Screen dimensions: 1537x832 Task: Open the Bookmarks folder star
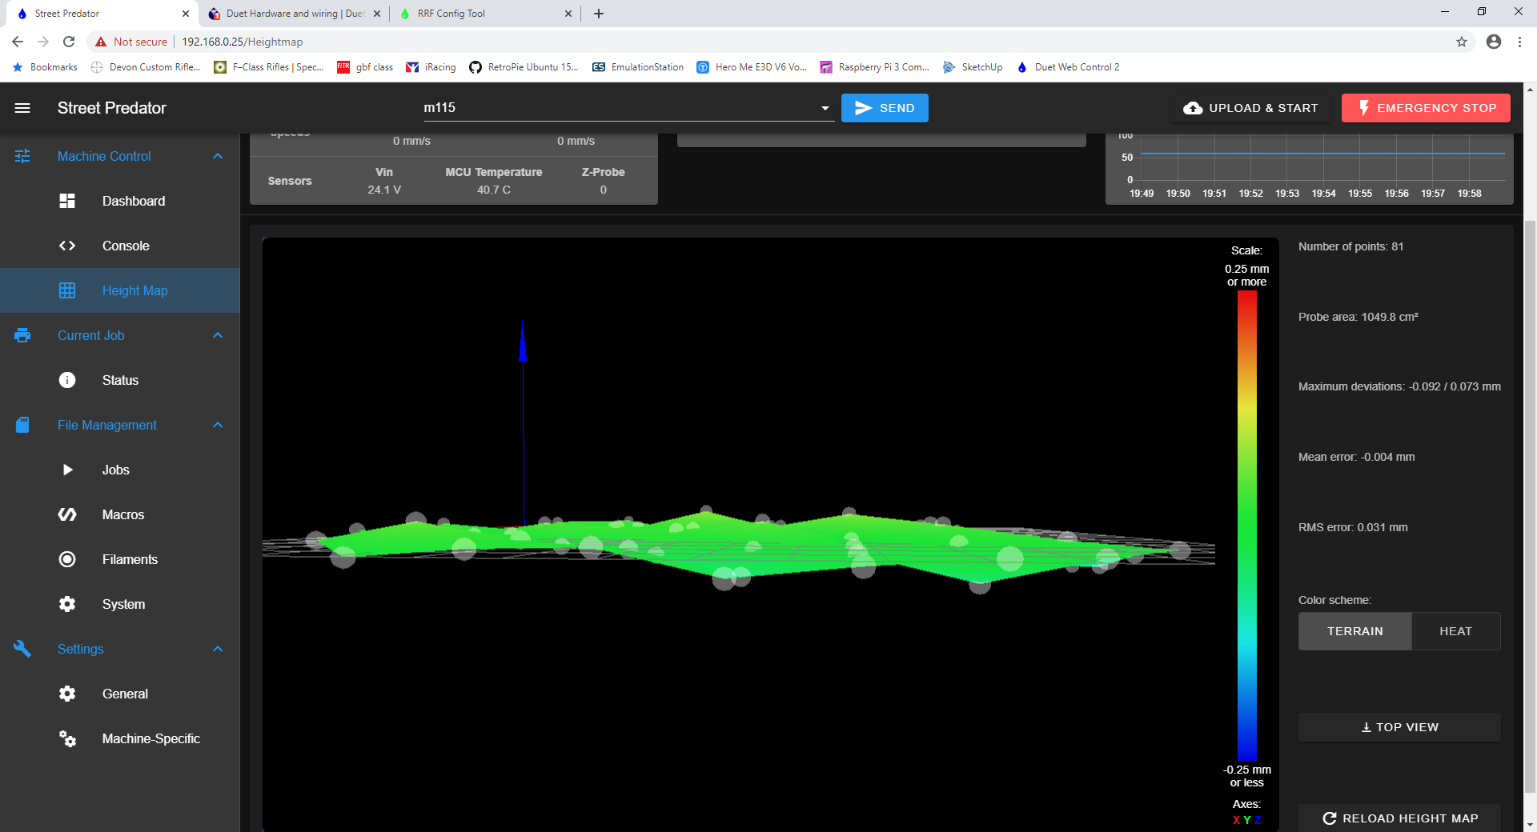coord(18,67)
